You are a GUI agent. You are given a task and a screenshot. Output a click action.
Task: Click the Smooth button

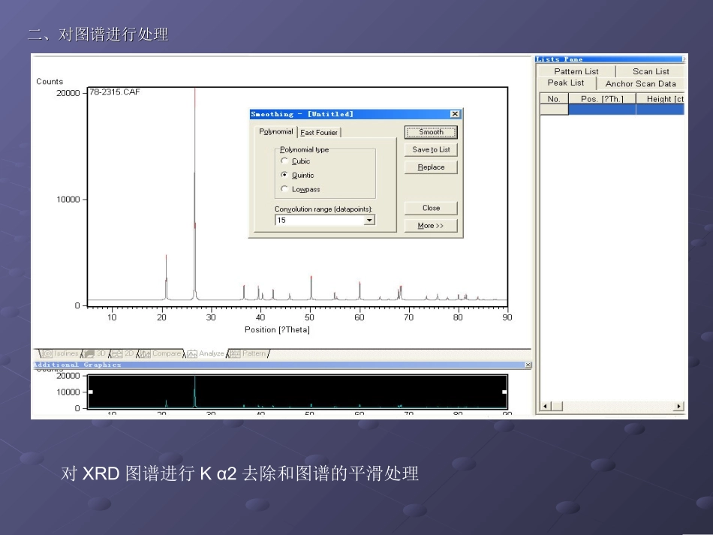(x=431, y=132)
